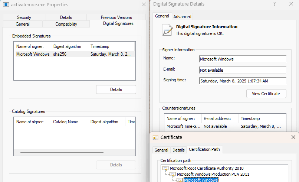
Task: Switch to the General tab in Properties
Action: (x=23, y=24)
